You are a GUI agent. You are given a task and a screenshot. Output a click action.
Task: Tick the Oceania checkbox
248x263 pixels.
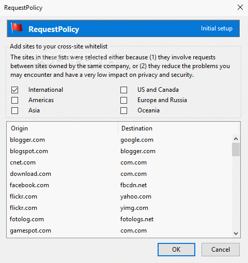point(123,110)
